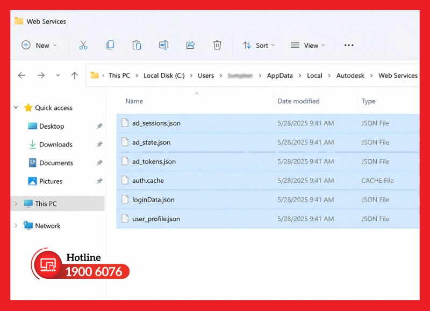The height and width of the screenshot is (311, 430).
Task: Select the loginData.json file
Action: 268,199
